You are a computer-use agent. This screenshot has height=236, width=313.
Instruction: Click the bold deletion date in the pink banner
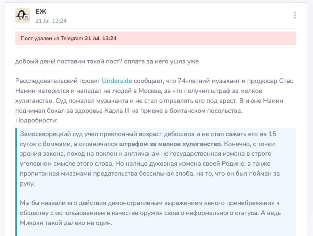click(x=101, y=38)
